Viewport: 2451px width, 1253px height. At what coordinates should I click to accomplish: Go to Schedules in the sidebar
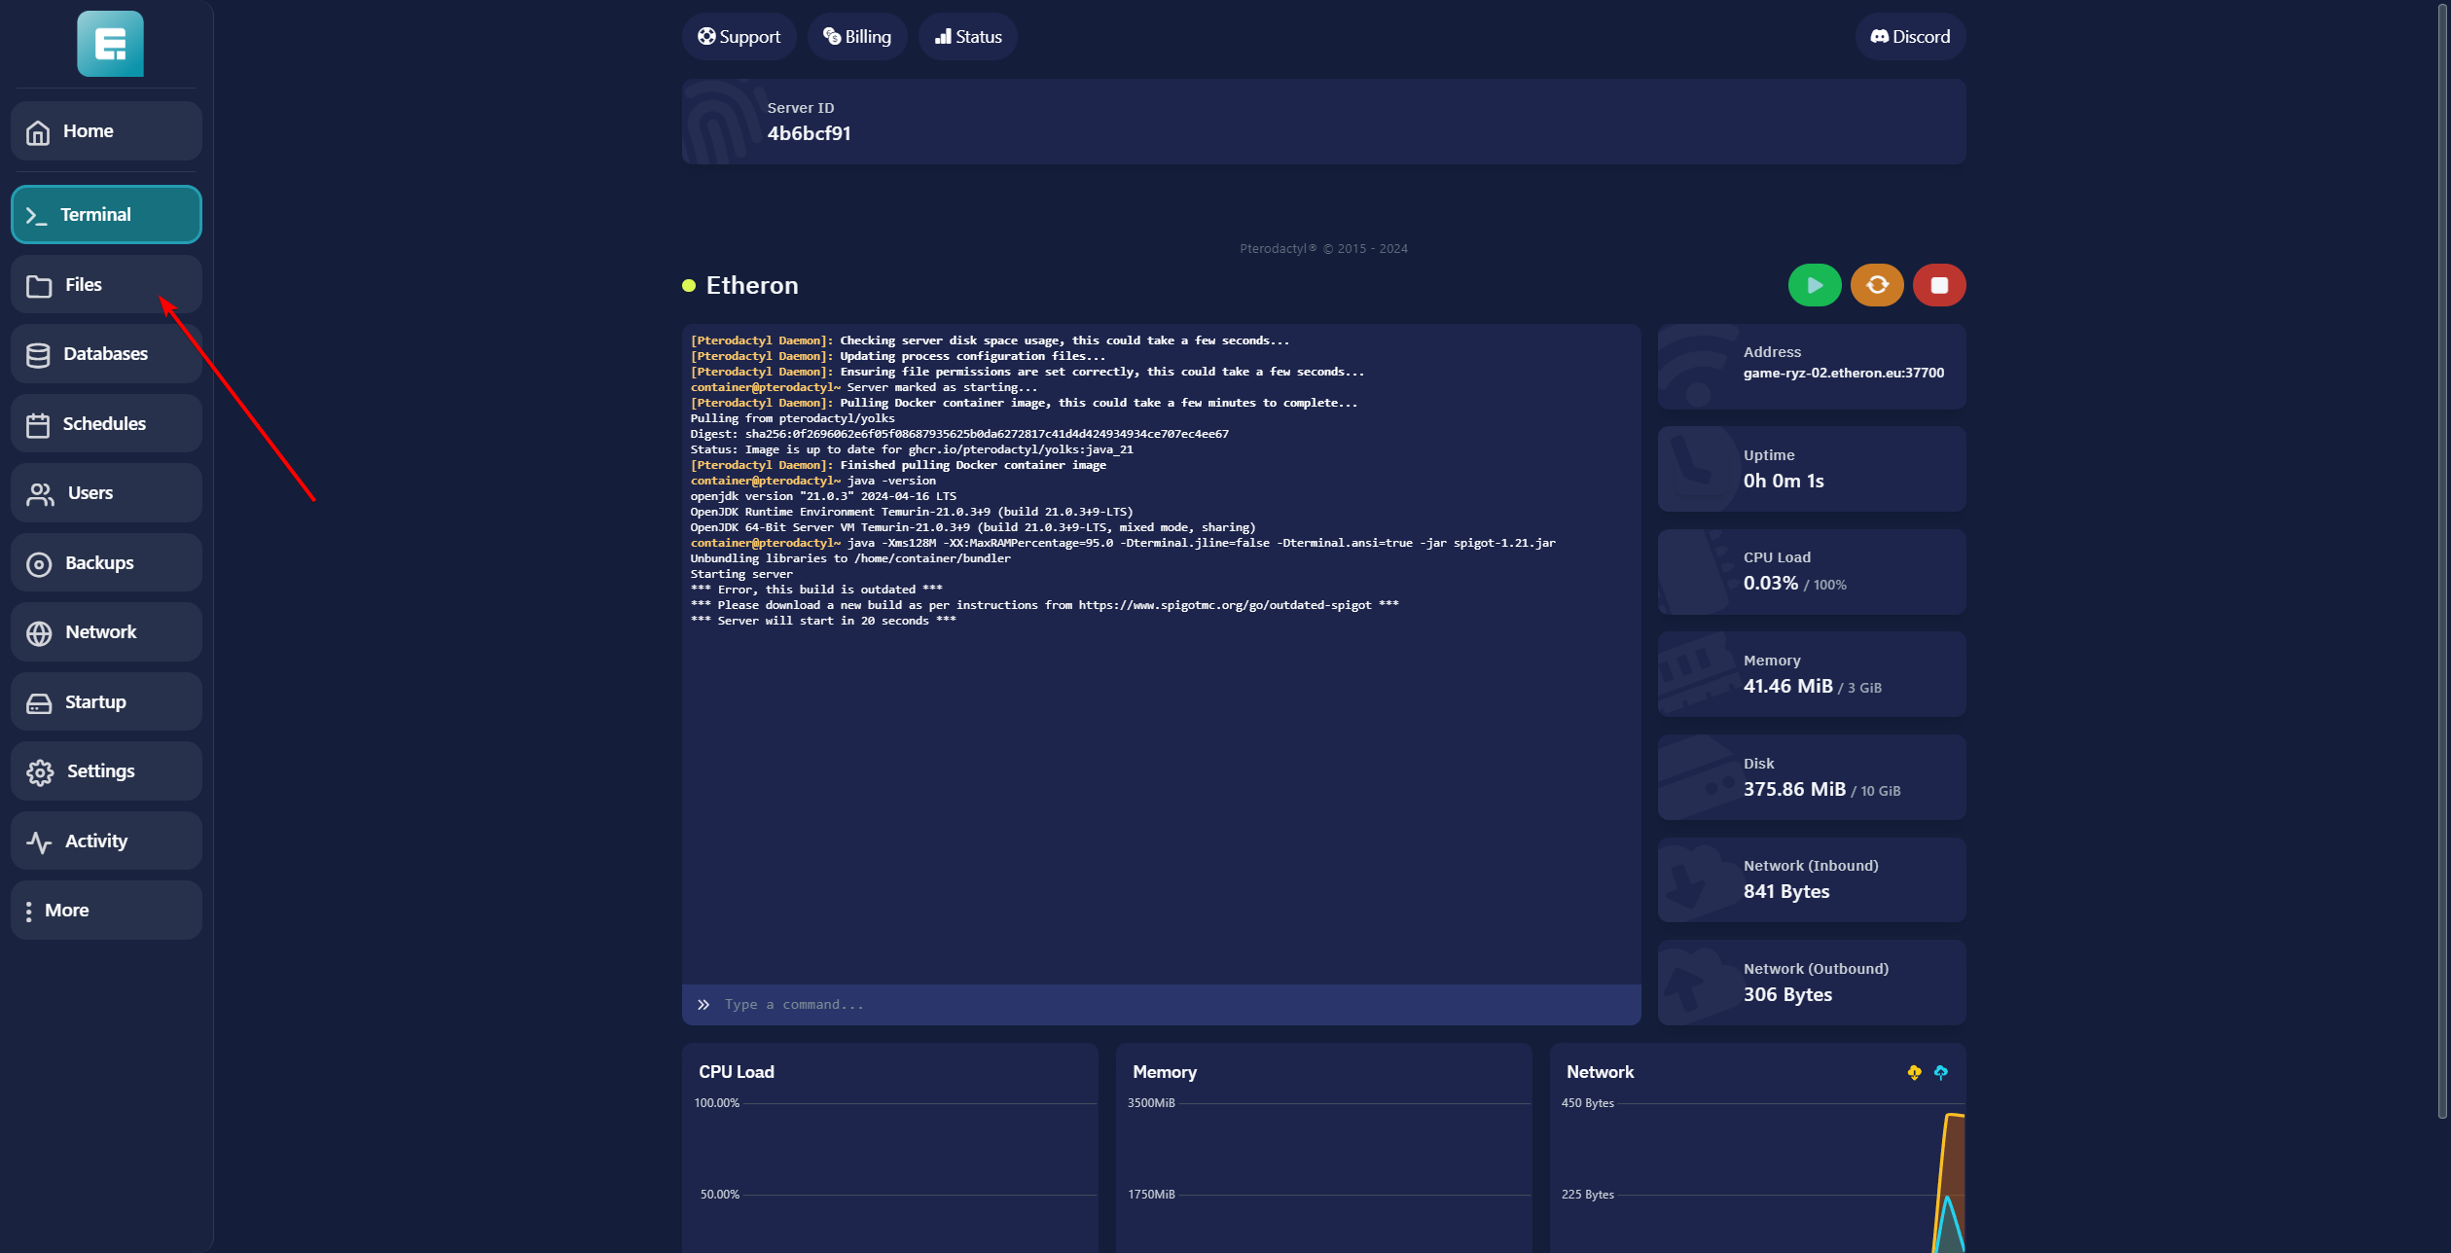tap(106, 424)
